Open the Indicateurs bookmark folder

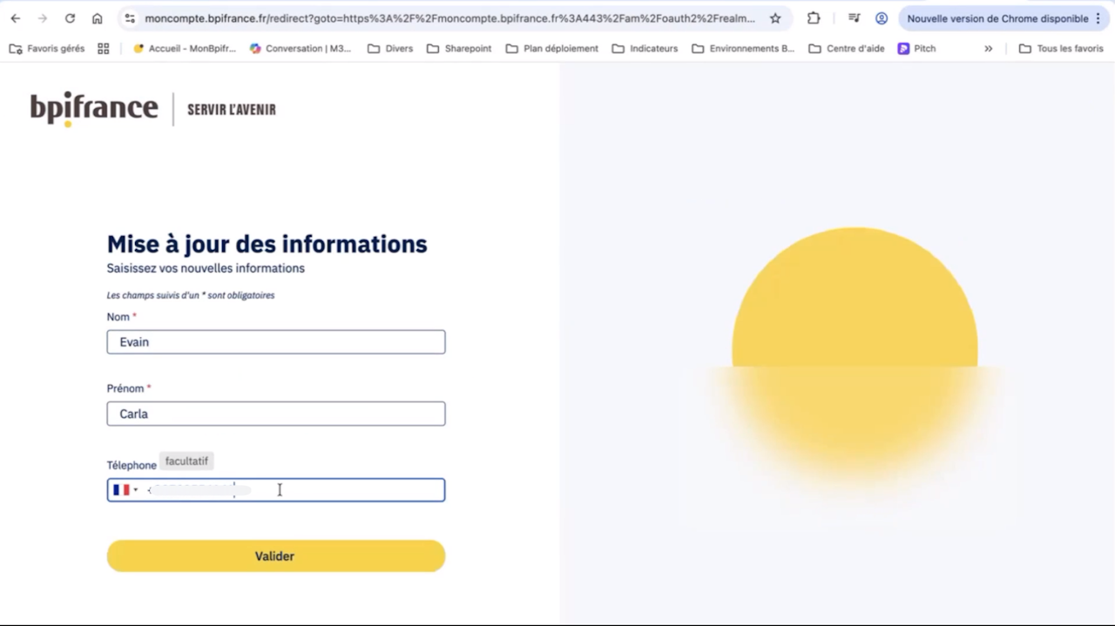click(645, 49)
